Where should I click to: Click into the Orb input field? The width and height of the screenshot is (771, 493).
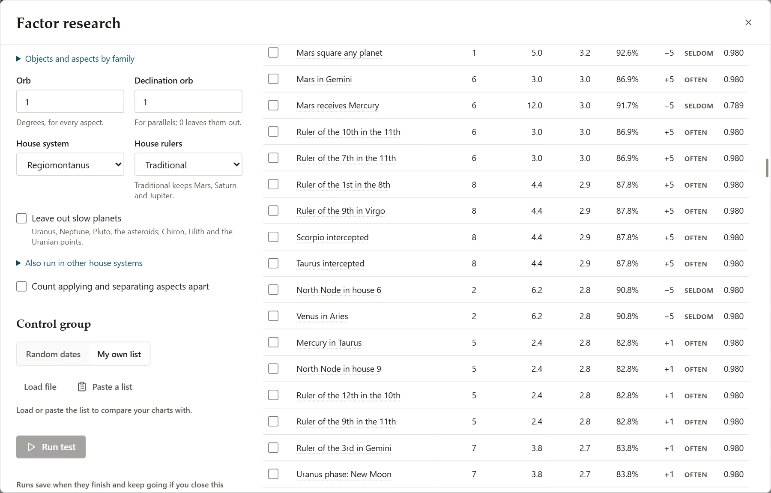pyautogui.click(x=70, y=102)
